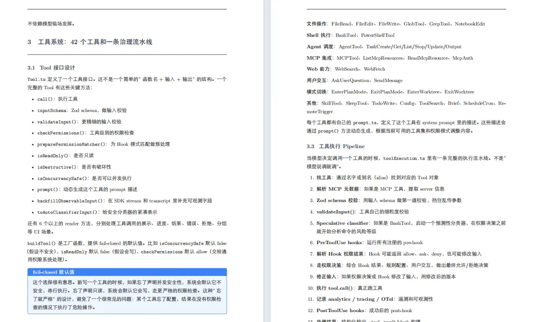
Task: Click the label "Agent 调度"
Action: pos(320,46)
